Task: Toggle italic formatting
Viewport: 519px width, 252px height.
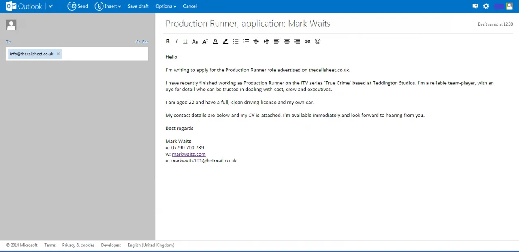Action: coord(176,41)
